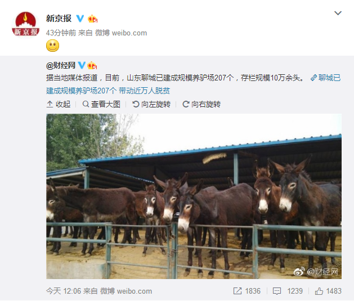This screenshot has width=354, height=301.
Task: Open the 聊城已建成规模养驴场207个 article link
Action: (x=193, y=84)
